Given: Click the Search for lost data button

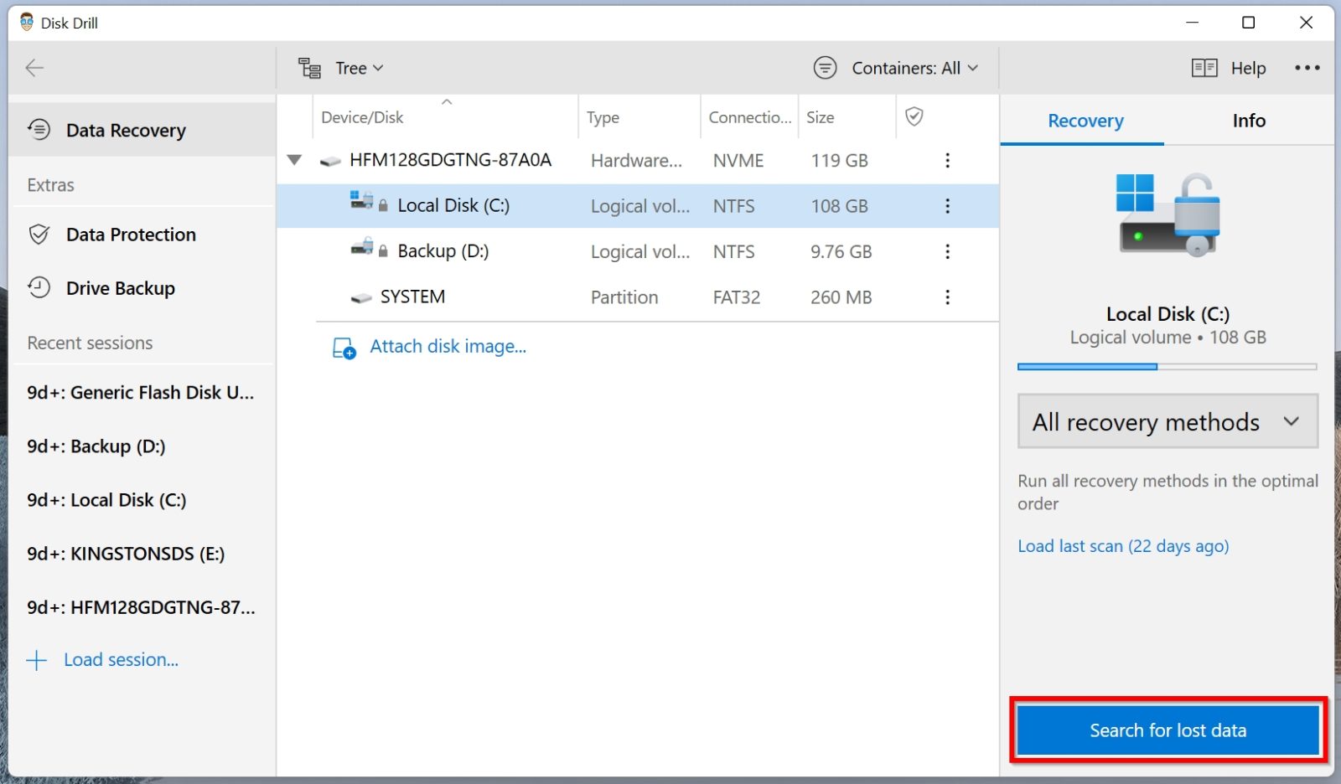Looking at the screenshot, I should tap(1167, 730).
